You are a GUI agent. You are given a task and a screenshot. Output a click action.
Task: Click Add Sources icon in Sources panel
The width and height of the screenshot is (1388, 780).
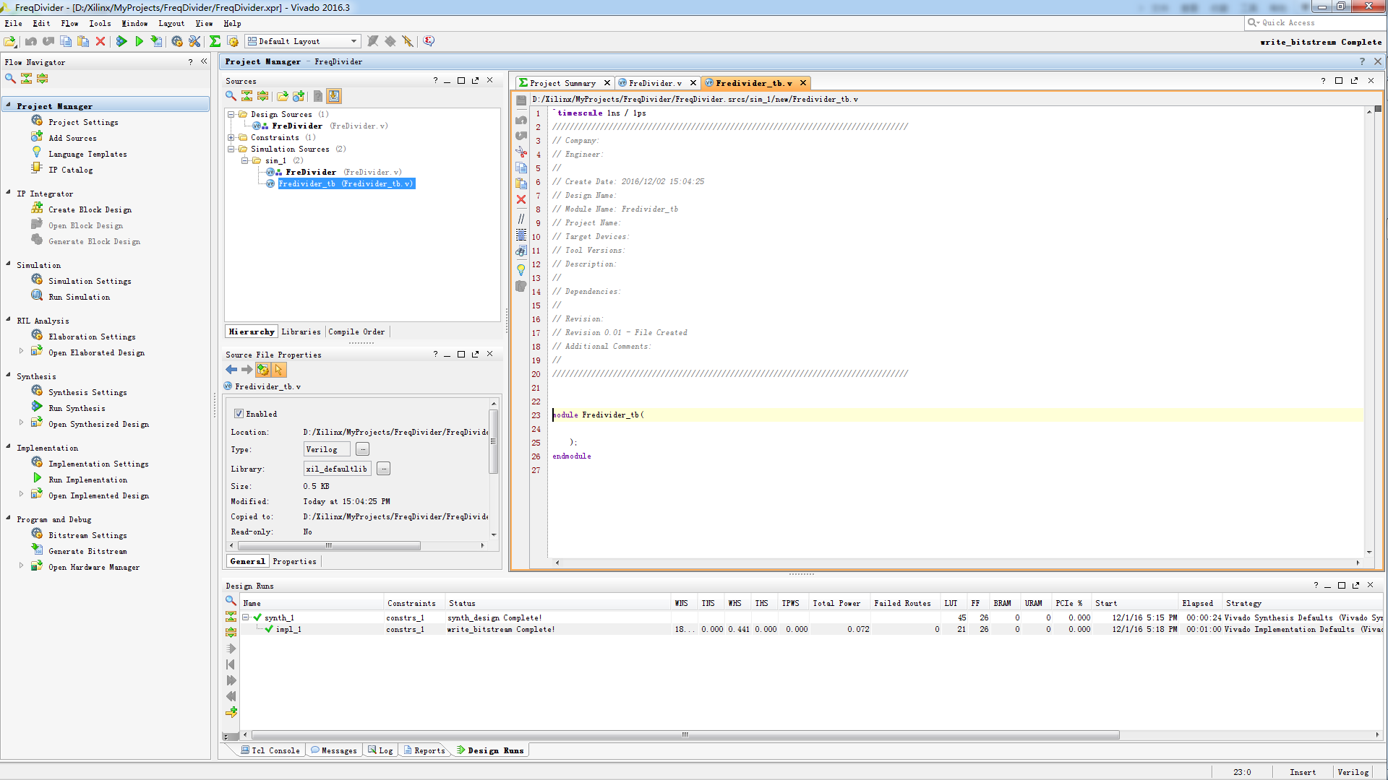click(x=298, y=96)
